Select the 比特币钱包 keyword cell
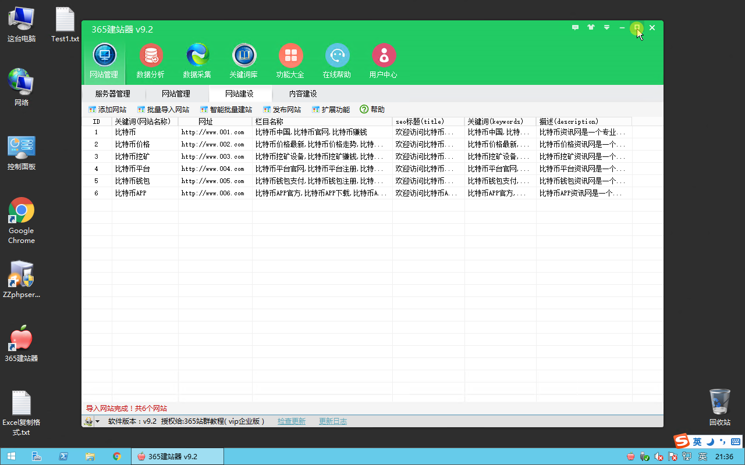This screenshot has width=745, height=465. click(x=145, y=181)
